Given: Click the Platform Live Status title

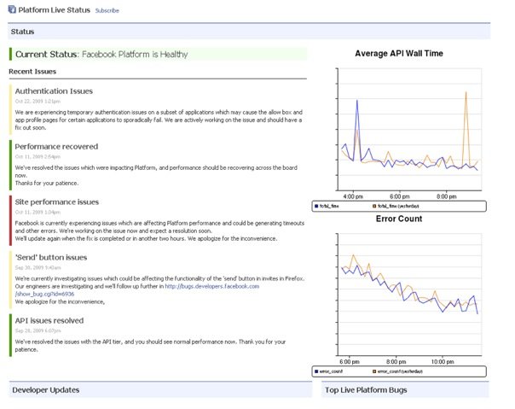Looking at the screenshot, I should tap(55, 10).
